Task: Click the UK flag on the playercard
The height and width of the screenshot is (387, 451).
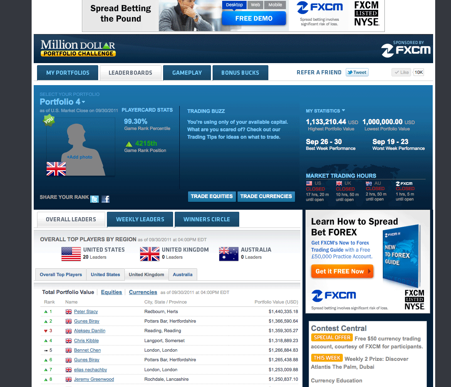Action: click(x=56, y=169)
